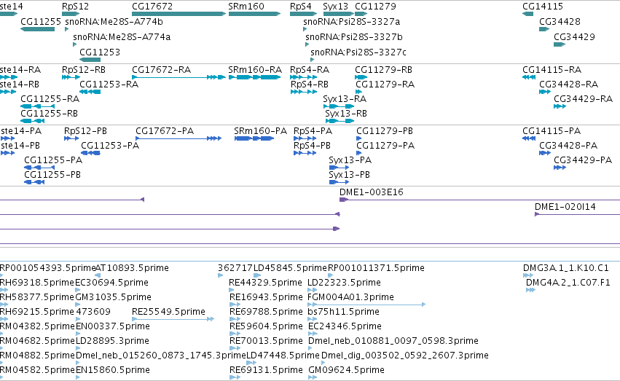The width and height of the screenshot is (620, 381).
Task: Click snoRNA:Psi28S-3327a label
Action: 351,21
